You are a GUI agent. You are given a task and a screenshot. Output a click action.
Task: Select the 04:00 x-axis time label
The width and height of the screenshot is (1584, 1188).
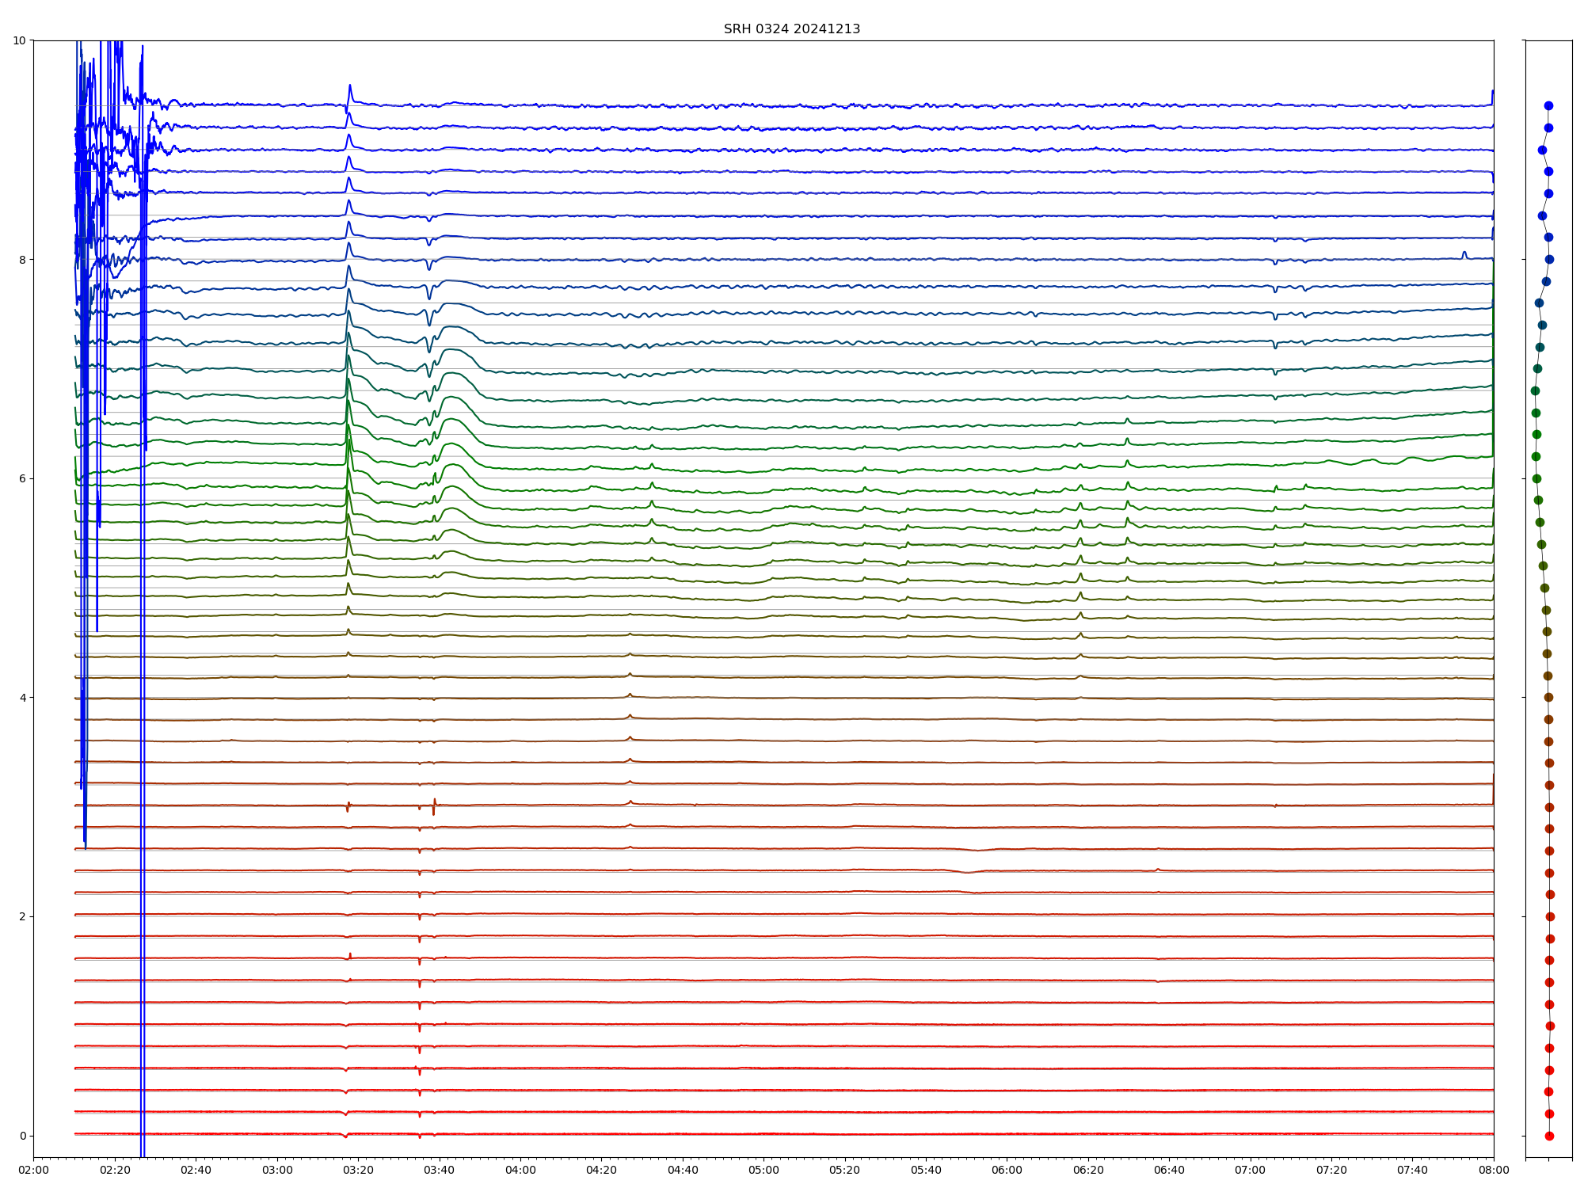[x=520, y=1170]
